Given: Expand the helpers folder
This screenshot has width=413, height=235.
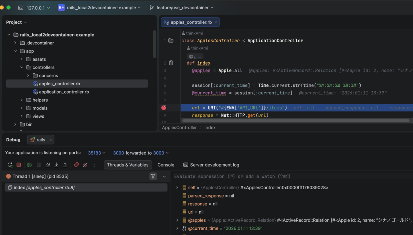Looking at the screenshot, I should 22,100.
